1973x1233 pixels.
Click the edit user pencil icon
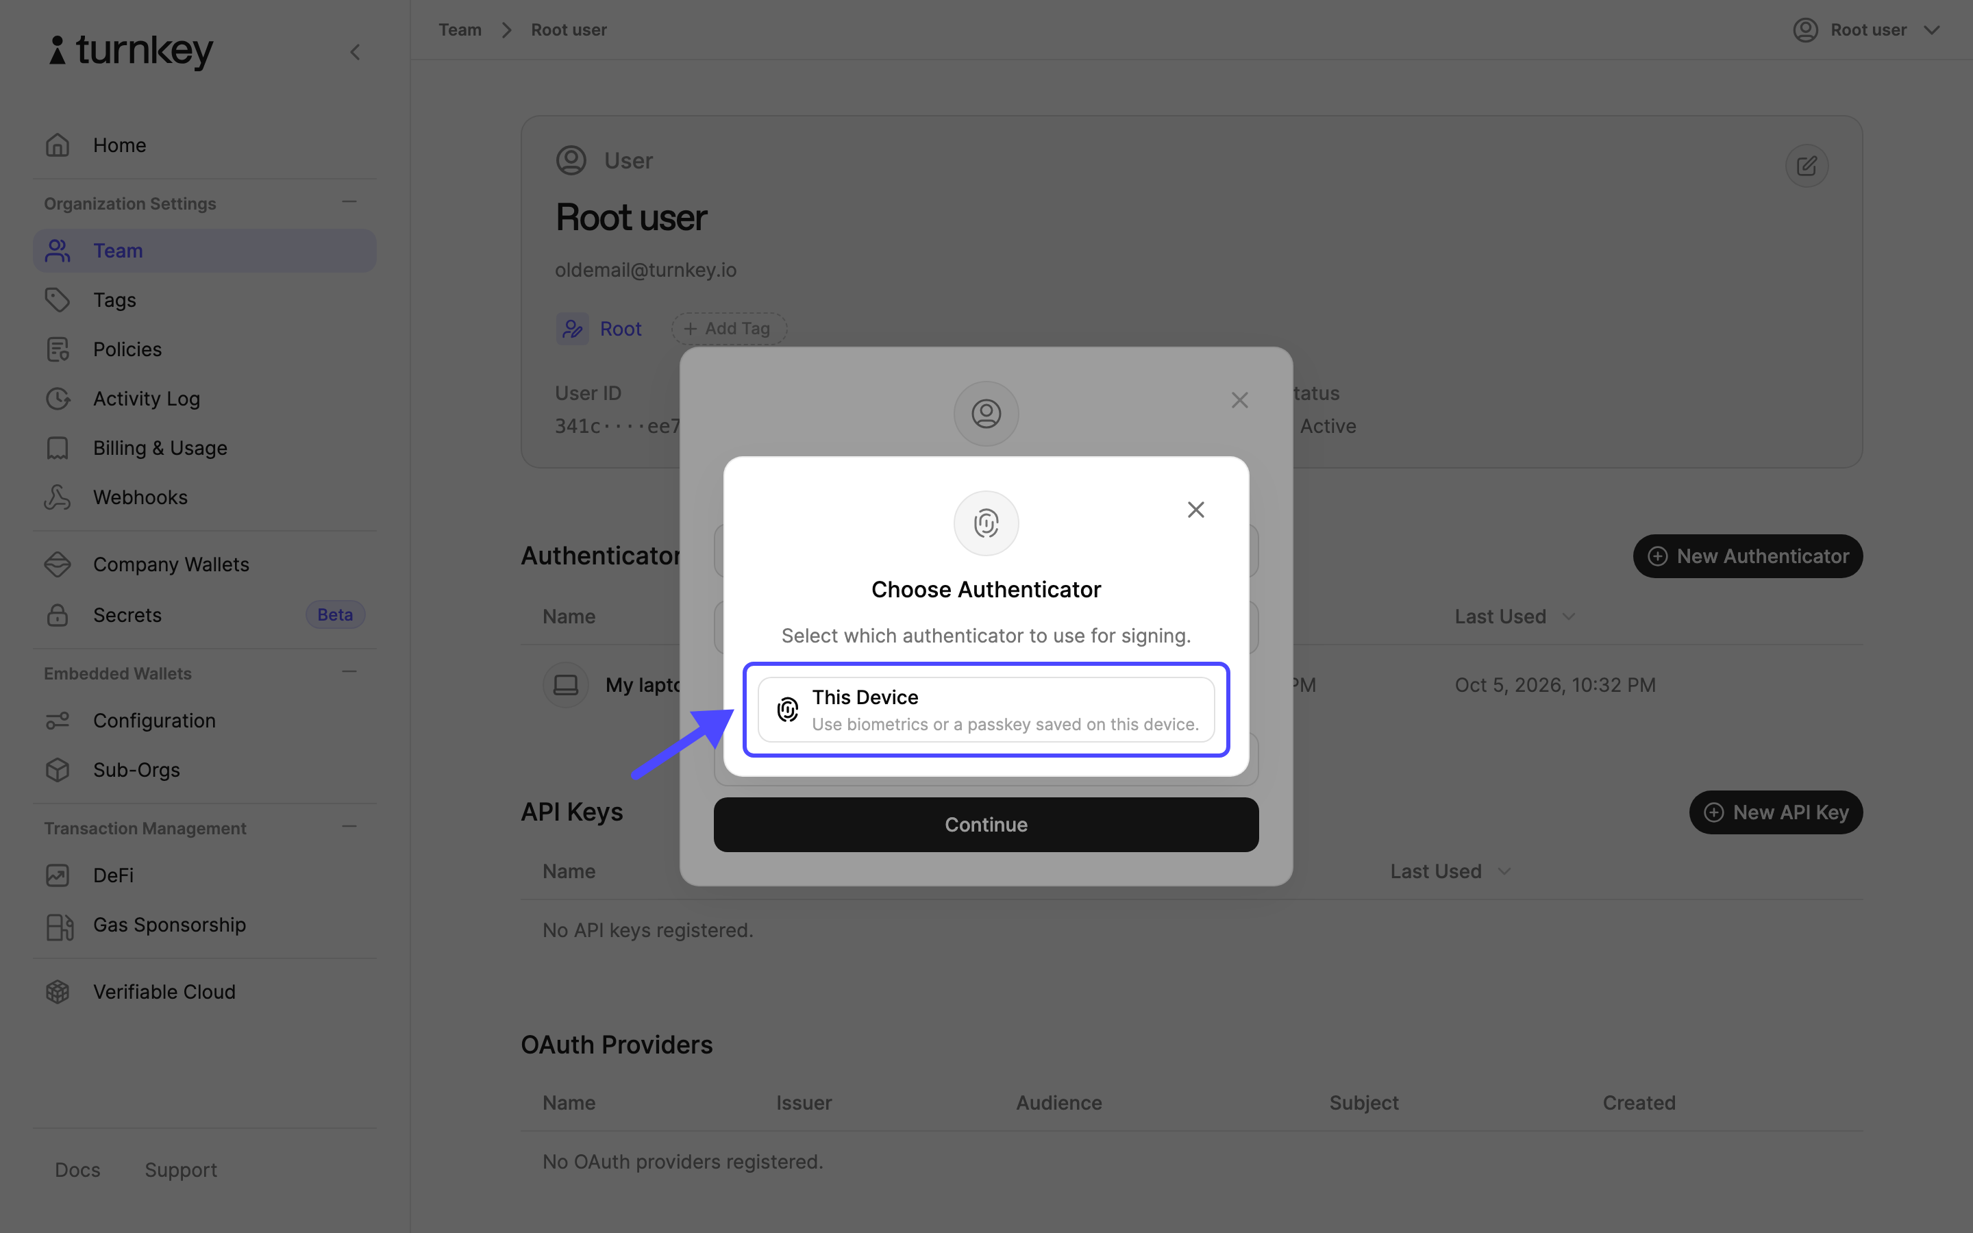coord(1807,166)
